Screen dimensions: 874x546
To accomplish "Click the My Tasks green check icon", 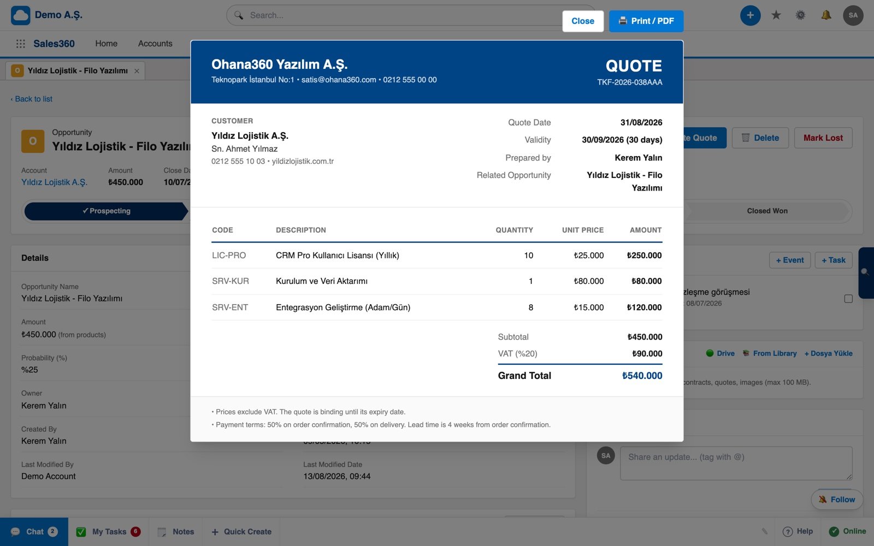I will click(x=81, y=532).
